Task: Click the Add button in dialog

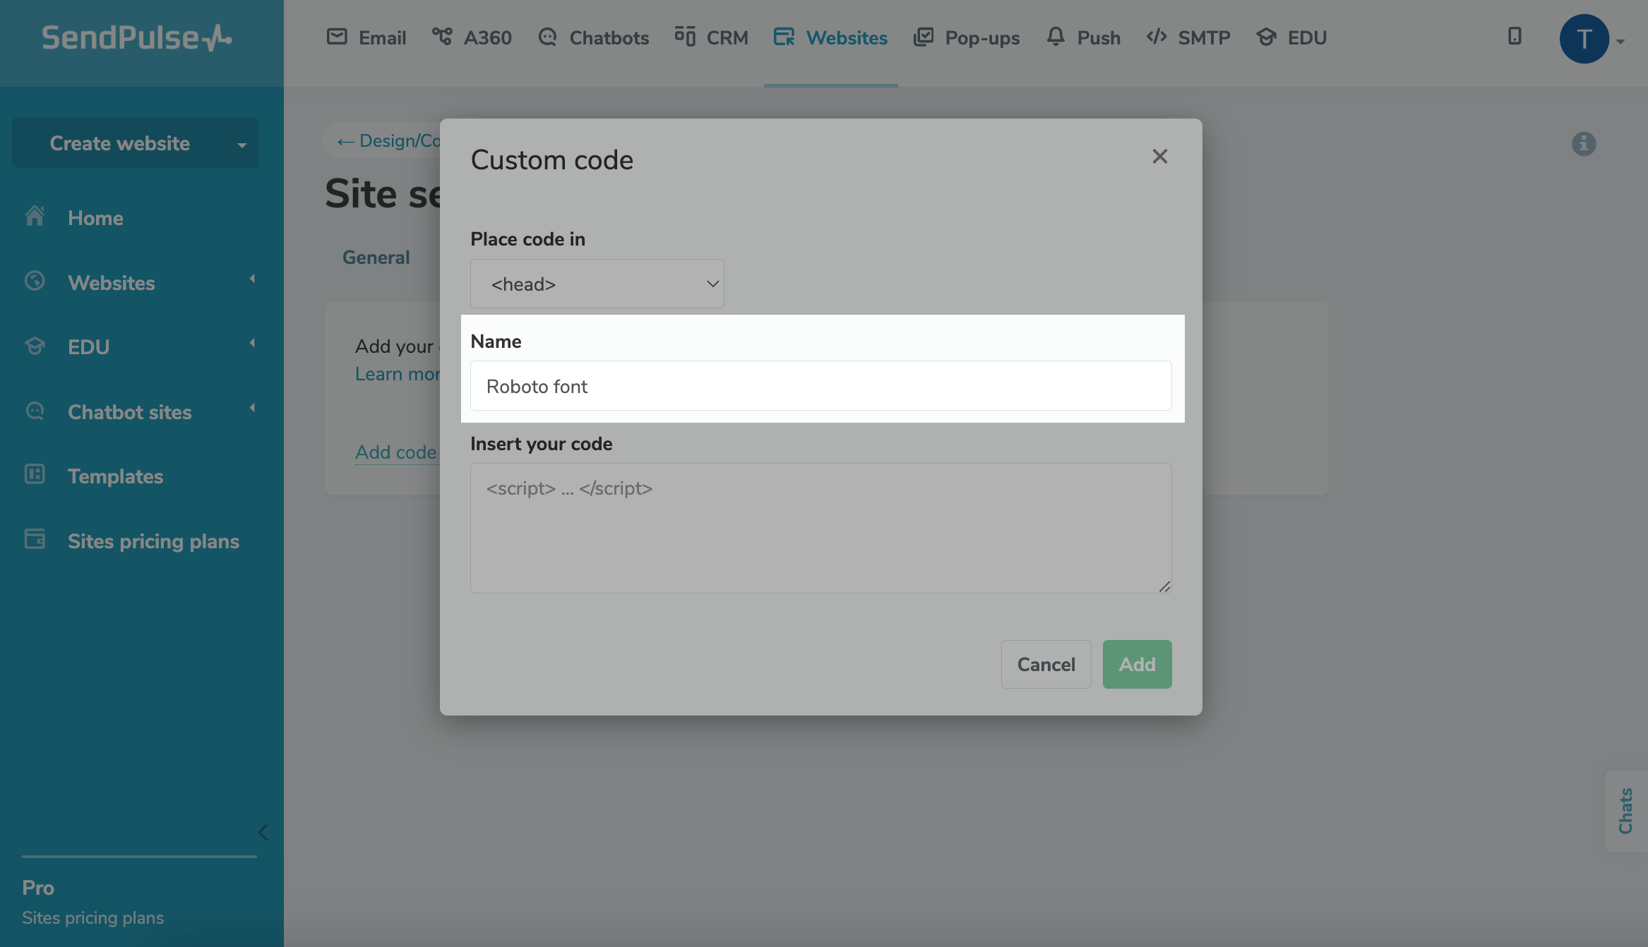Action: click(x=1137, y=664)
